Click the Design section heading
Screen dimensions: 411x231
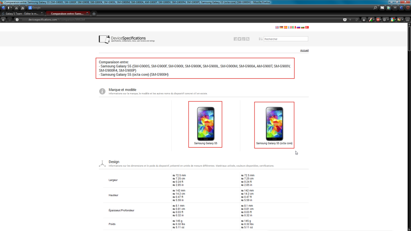pyautogui.click(x=114, y=162)
